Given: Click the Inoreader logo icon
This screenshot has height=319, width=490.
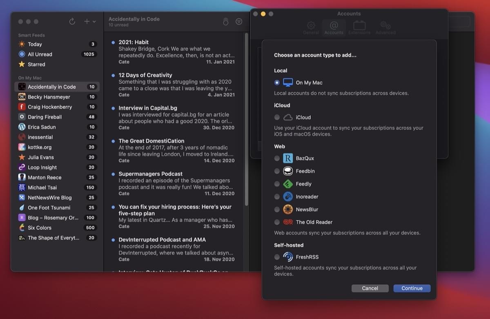Looking at the screenshot, I should [289, 196].
